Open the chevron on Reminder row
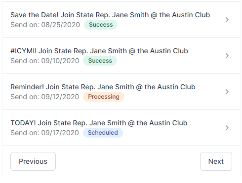The width and height of the screenshot is (242, 183). [227, 92]
